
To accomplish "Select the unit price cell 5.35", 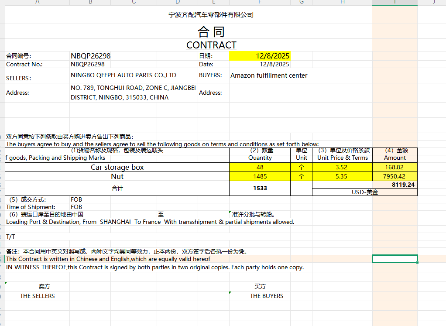I will tap(342, 176).
